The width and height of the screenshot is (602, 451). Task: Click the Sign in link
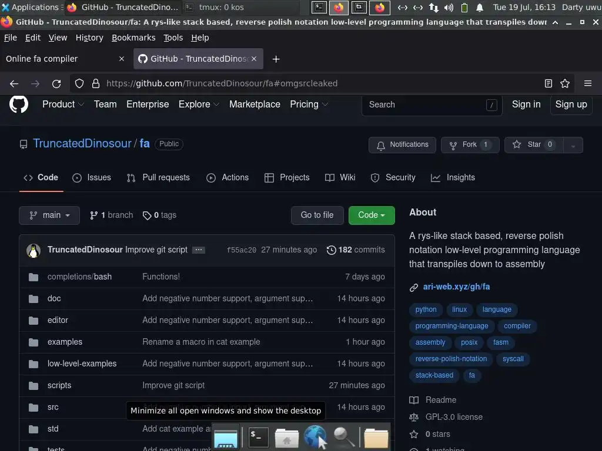click(526, 105)
